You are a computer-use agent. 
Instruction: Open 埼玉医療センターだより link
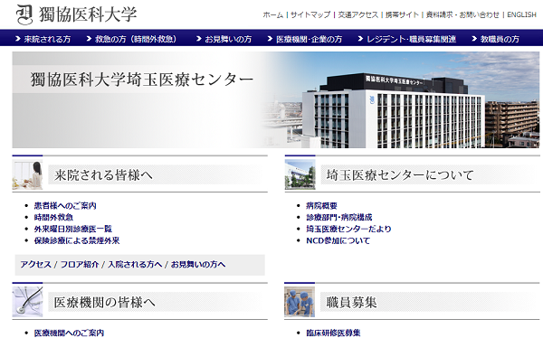348,229
